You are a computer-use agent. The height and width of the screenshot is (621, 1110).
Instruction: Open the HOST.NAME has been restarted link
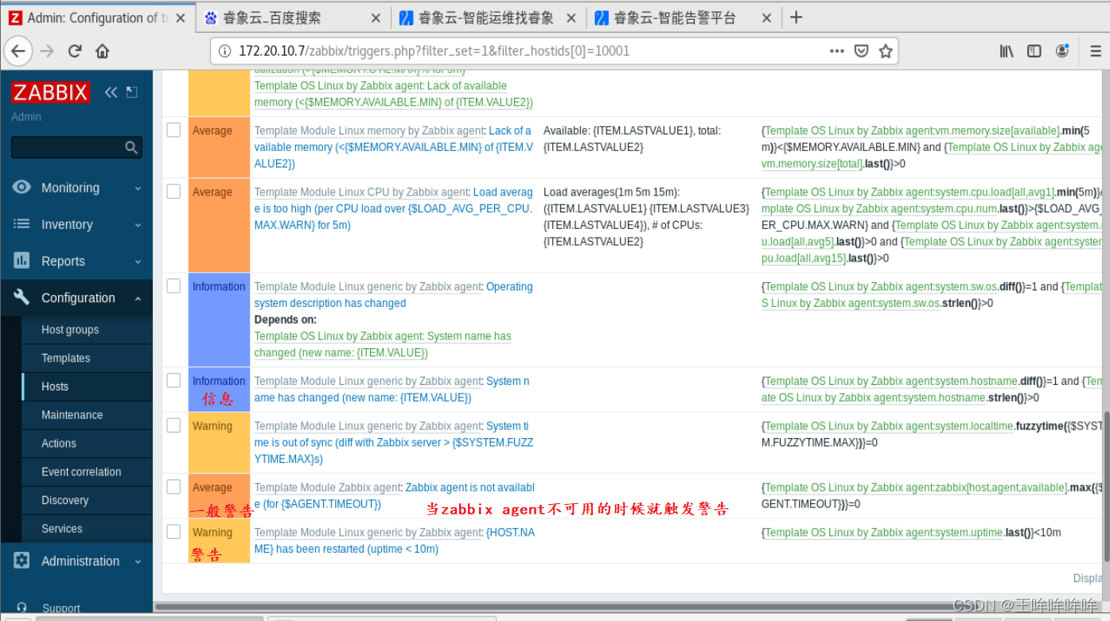pyautogui.click(x=395, y=541)
